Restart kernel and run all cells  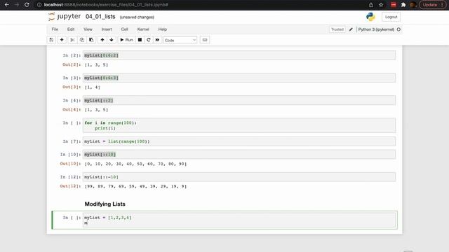click(157, 40)
